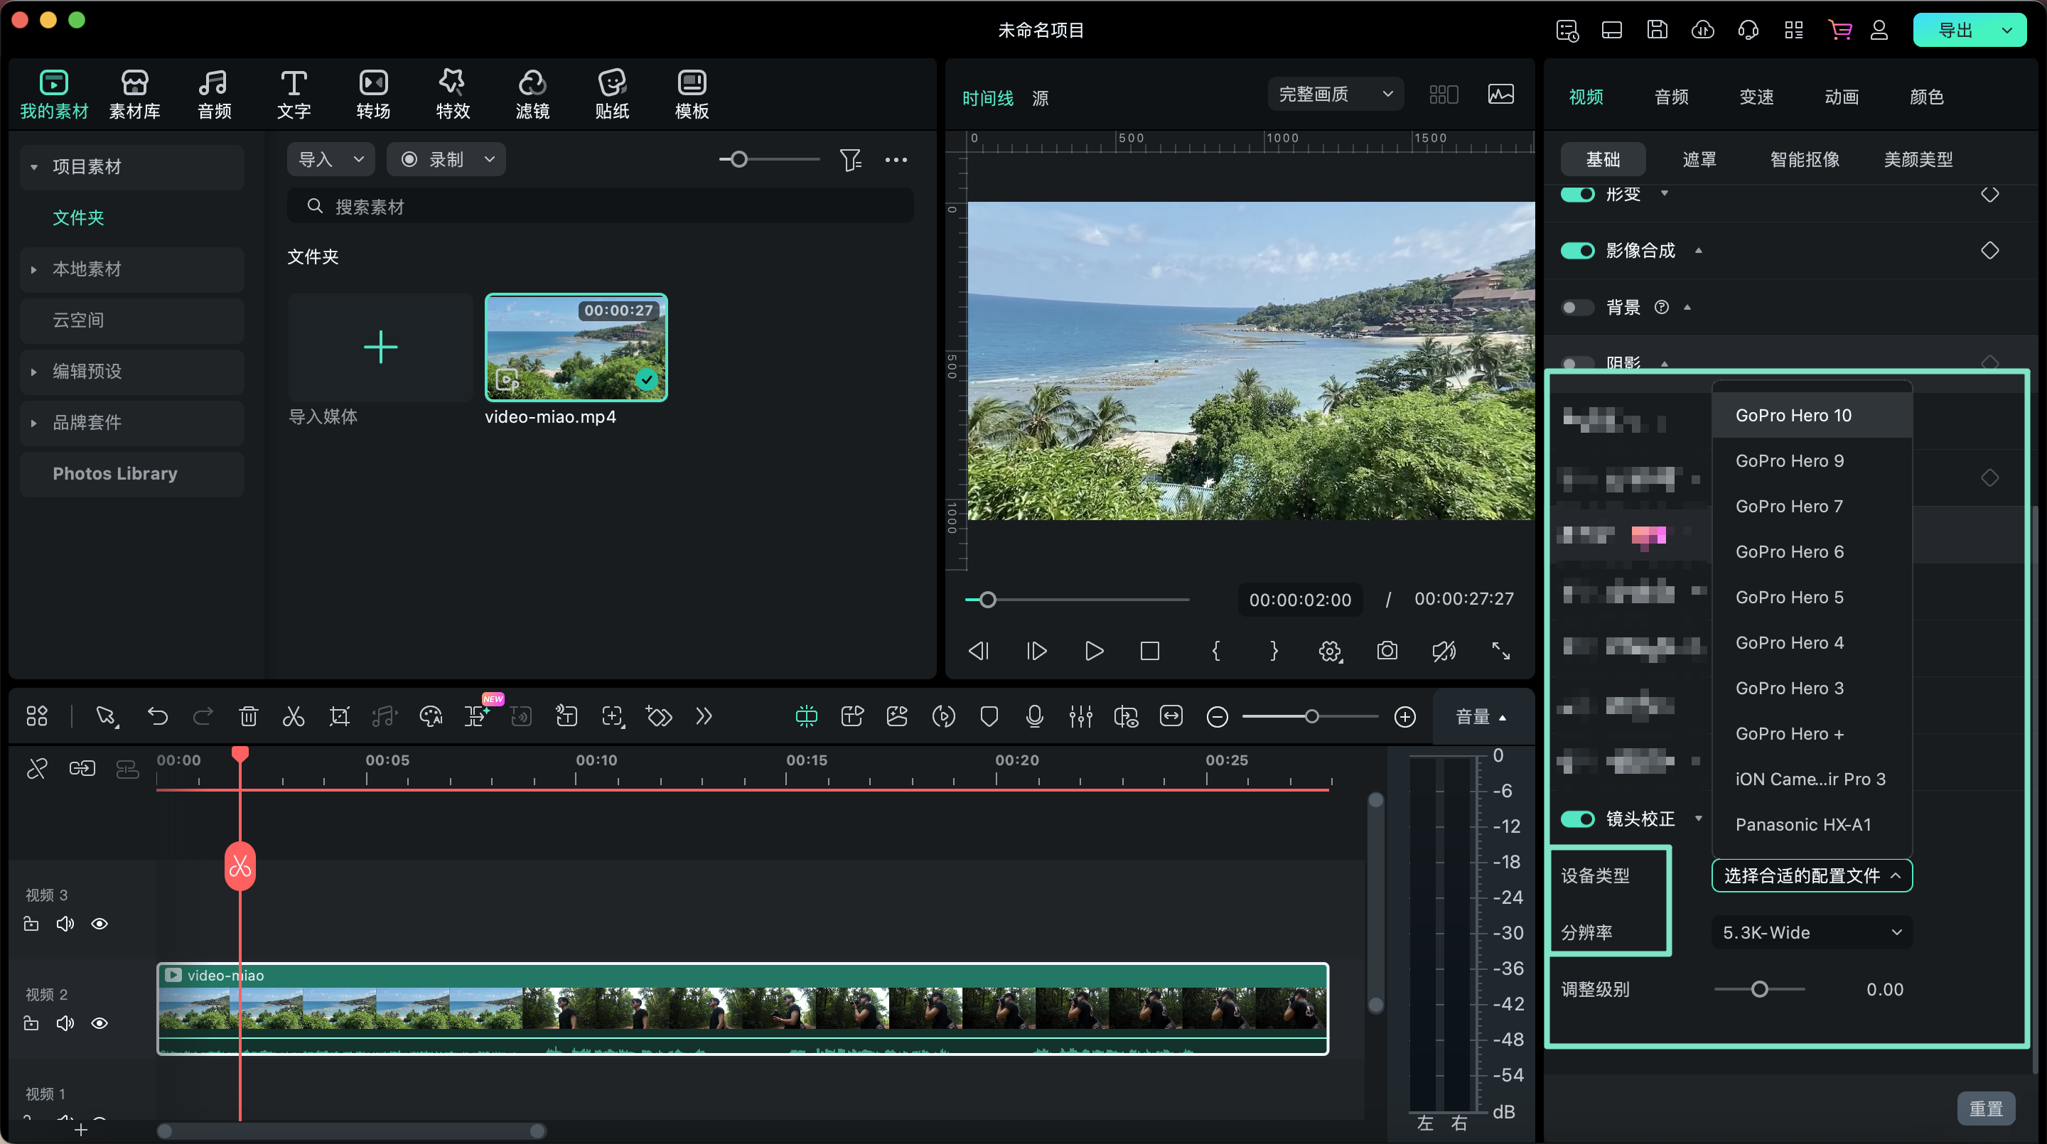Switch to the 音频 properties tab

pos(1671,97)
